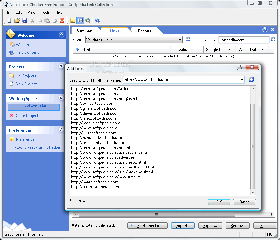Viewport: 280px width, 240px height.
Task: Click the Copy toolbar icon
Action: (39, 20)
